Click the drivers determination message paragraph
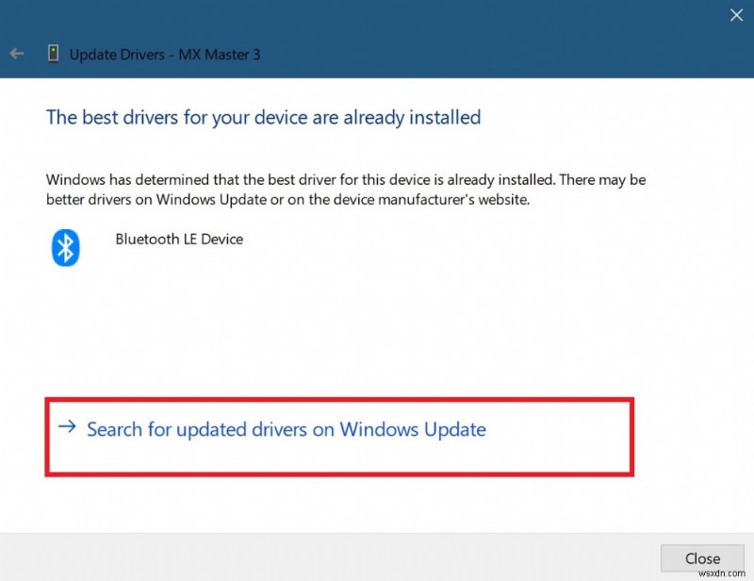Viewport: 754px width, 581px height. click(x=346, y=190)
